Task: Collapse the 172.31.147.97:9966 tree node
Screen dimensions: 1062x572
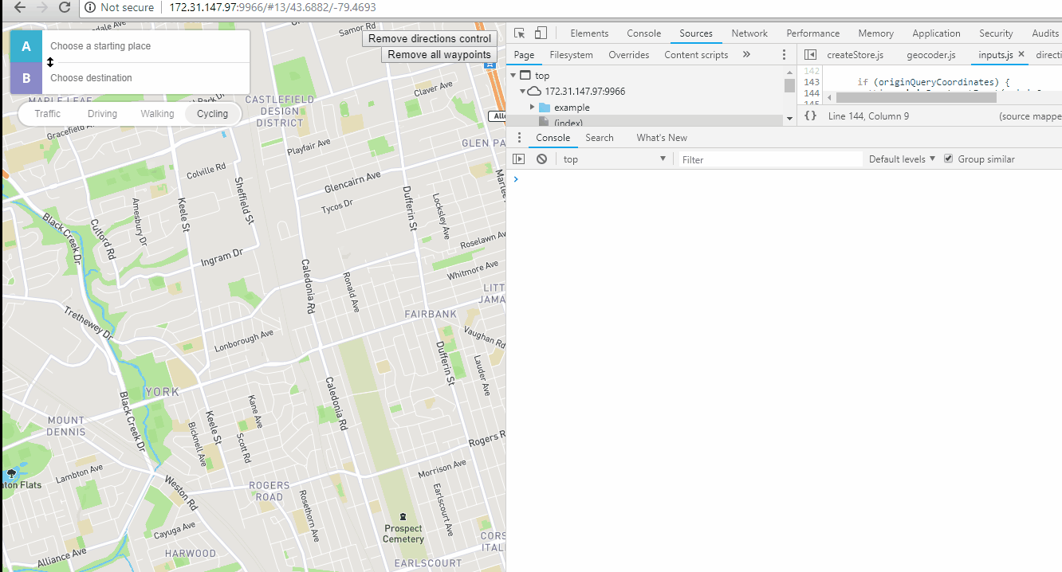Action: [x=522, y=92]
